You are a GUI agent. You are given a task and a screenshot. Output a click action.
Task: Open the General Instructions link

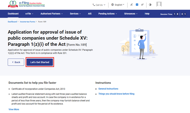point(108,89)
